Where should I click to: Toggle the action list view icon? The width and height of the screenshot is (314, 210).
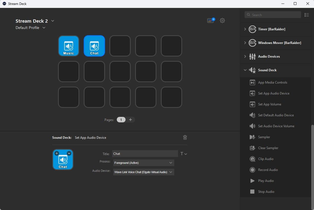[307, 15]
